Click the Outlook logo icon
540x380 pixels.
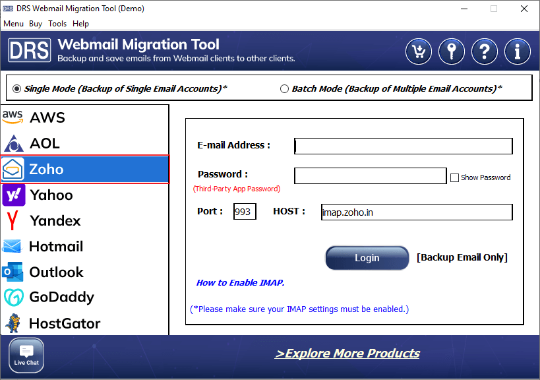13,272
